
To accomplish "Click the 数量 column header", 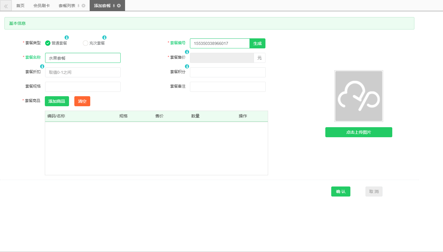I will (195, 116).
